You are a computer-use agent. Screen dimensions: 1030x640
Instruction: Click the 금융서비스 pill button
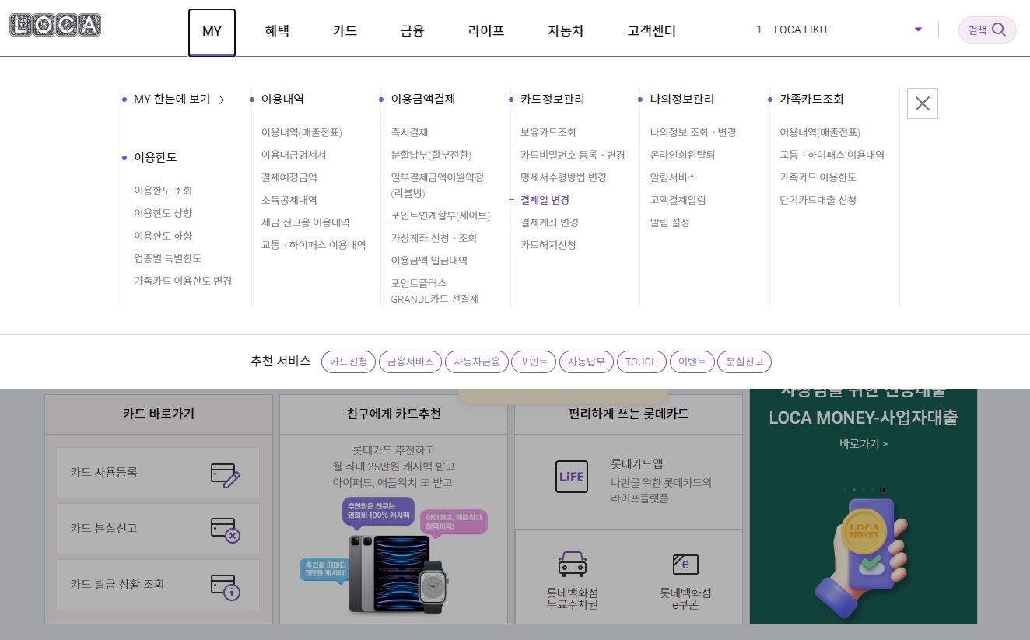coord(411,362)
